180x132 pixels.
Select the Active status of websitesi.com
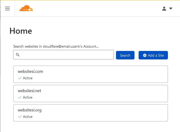tap(28, 78)
